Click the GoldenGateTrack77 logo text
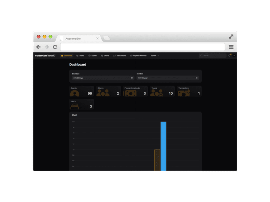The width and height of the screenshot is (270, 202). click(45, 56)
